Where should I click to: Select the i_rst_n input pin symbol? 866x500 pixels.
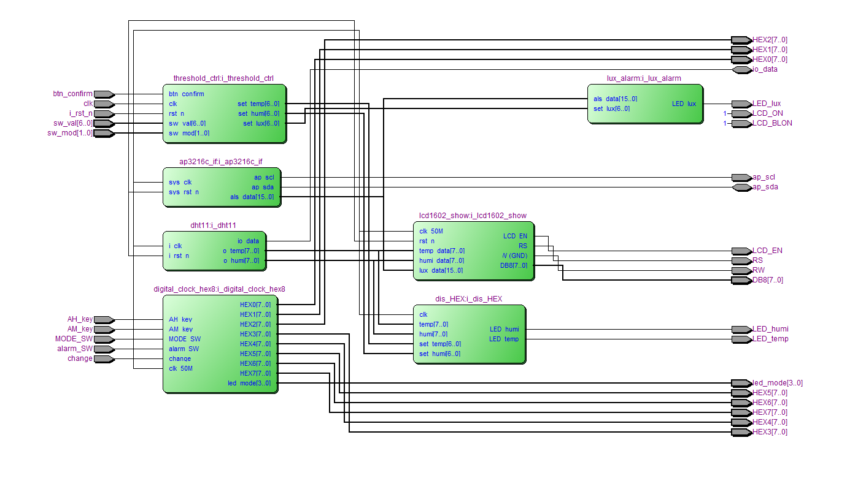click(104, 114)
